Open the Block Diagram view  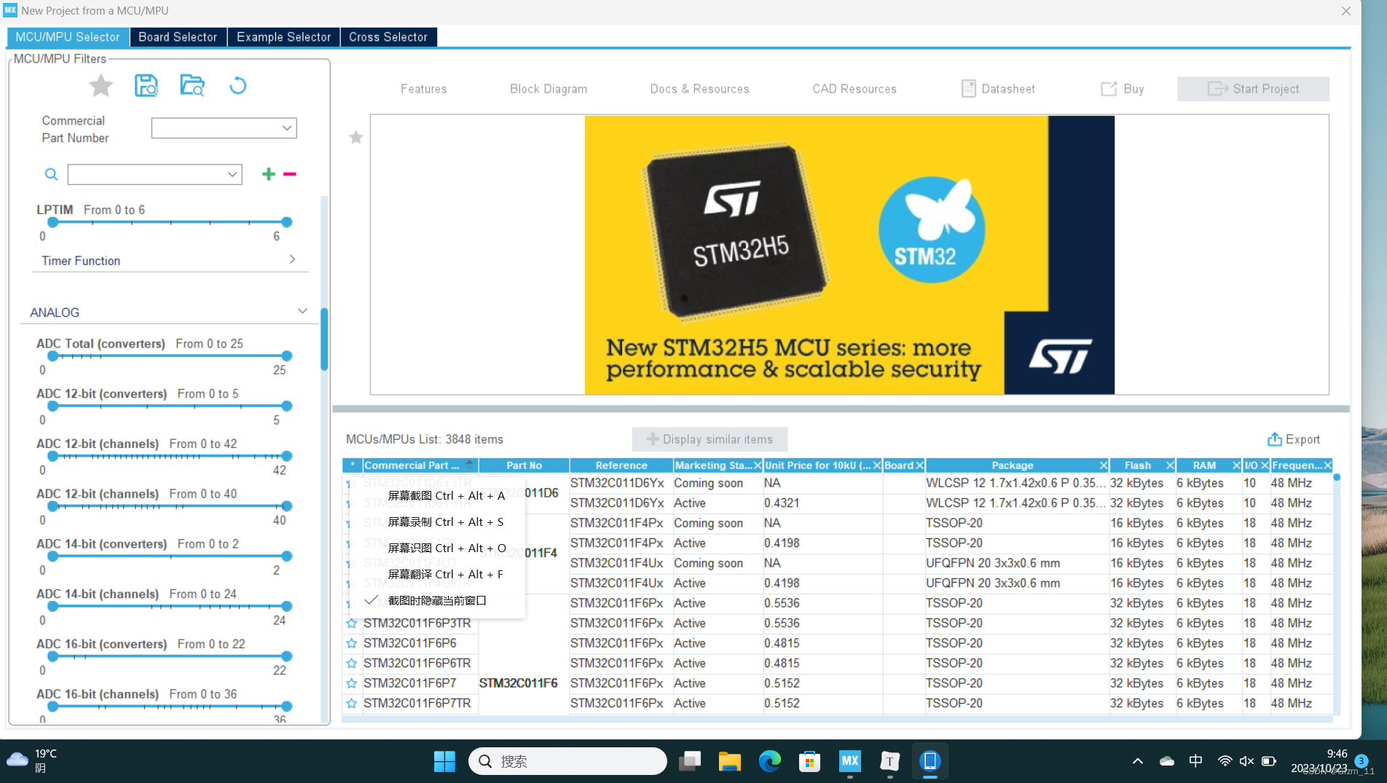coord(549,89)
